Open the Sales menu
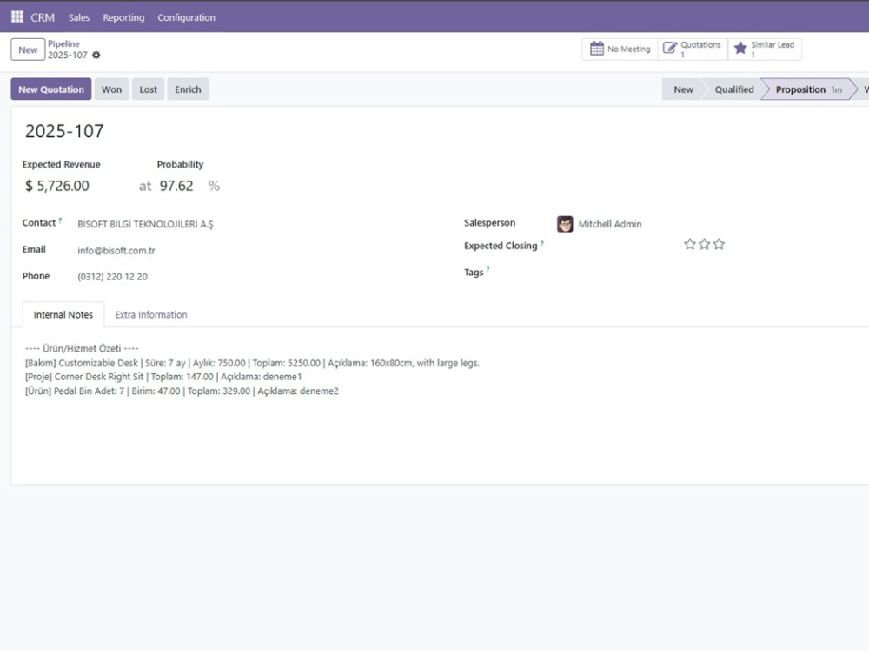Image resolution: width=869 pixels, height=651 pixels. point(79,17)
